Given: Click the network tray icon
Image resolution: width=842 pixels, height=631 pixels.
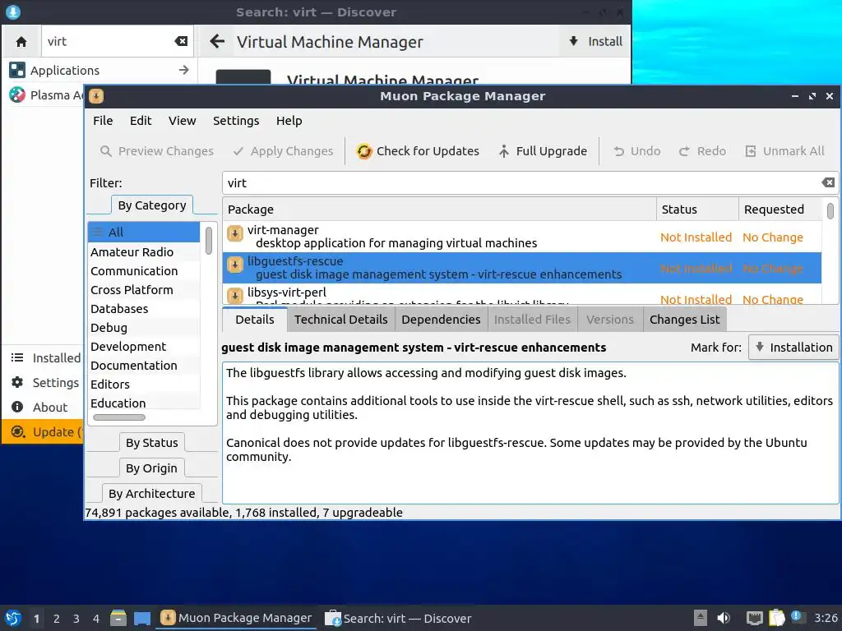Looking at the screenshot, I should pyautogui.click(x=755, y=618).
